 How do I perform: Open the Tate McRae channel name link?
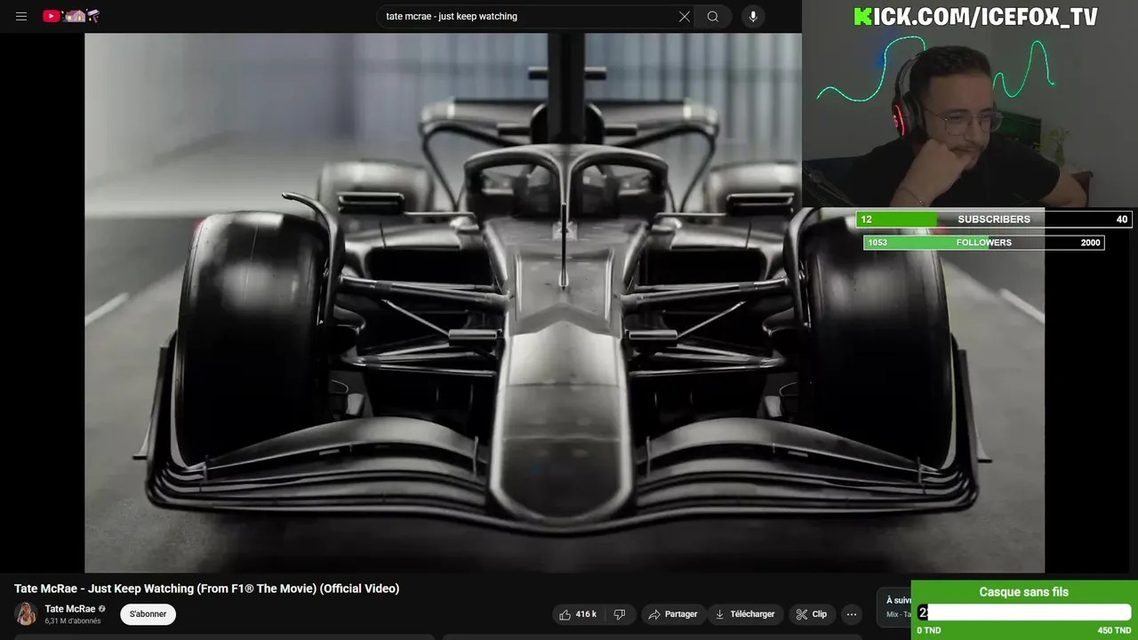tap(70, 609)
